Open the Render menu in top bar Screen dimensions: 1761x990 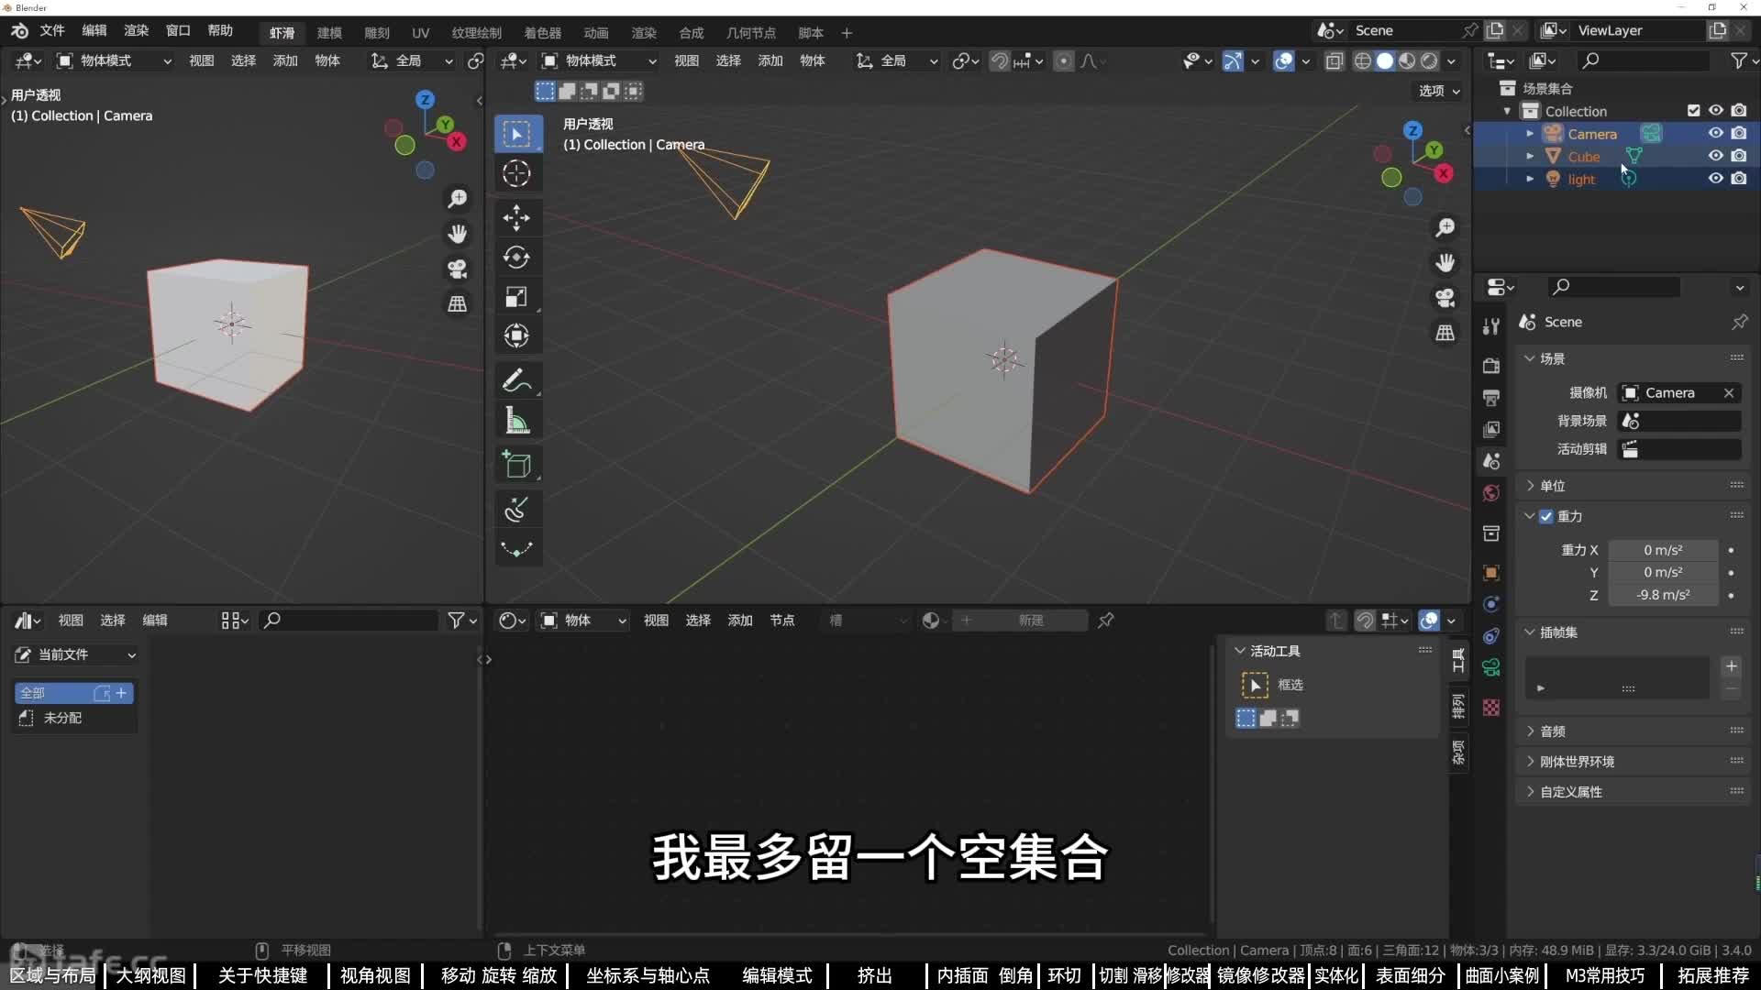(x=137, y=31)
